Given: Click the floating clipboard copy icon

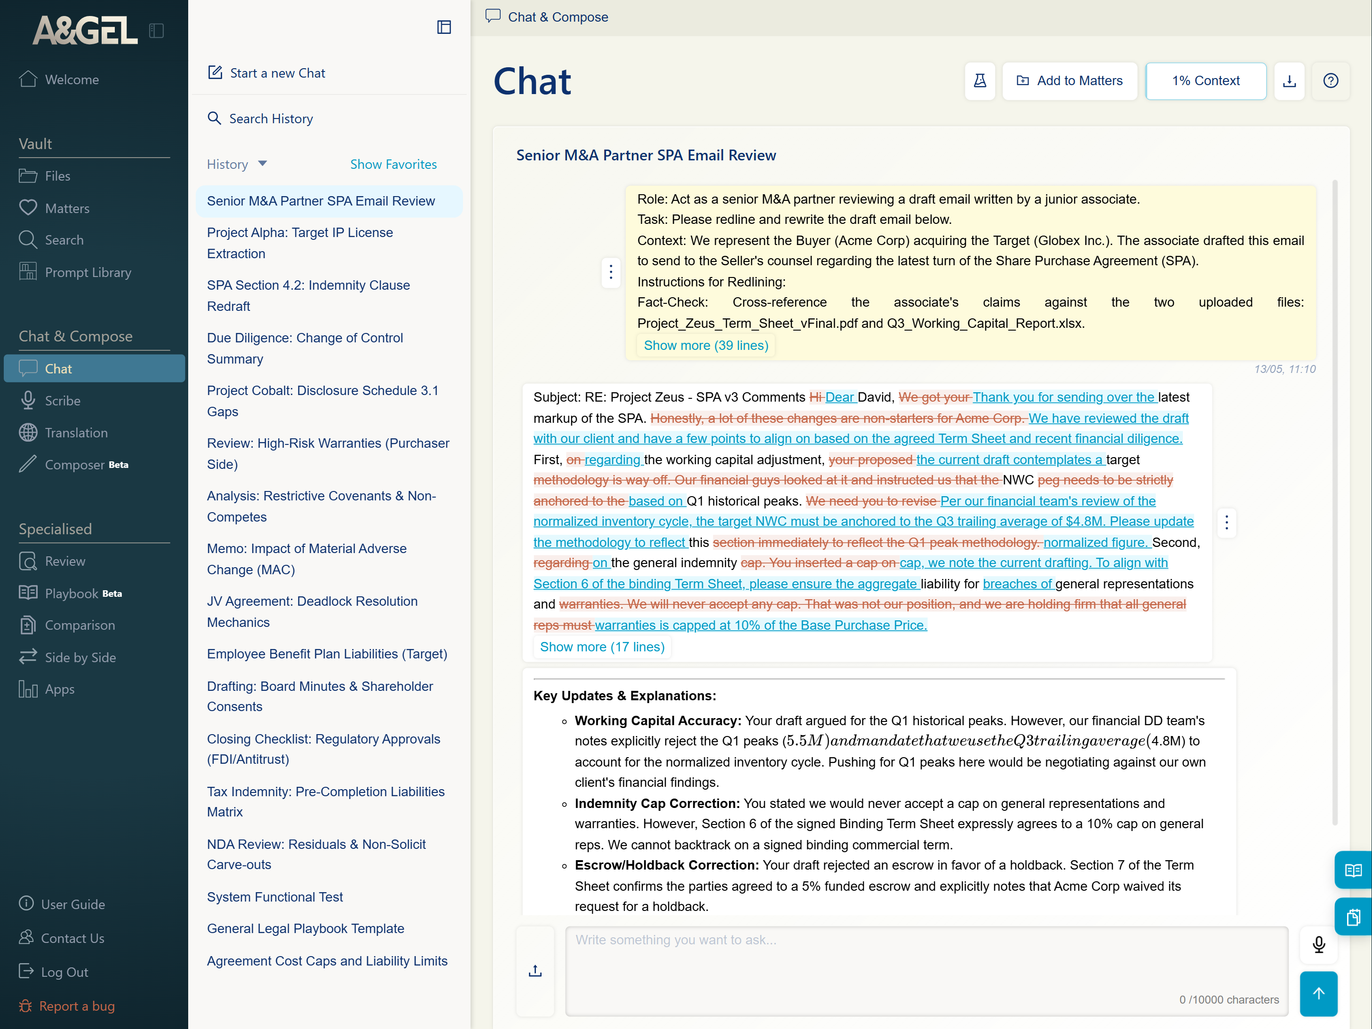Looking at the screenshot, I should tap(1353, 916).
